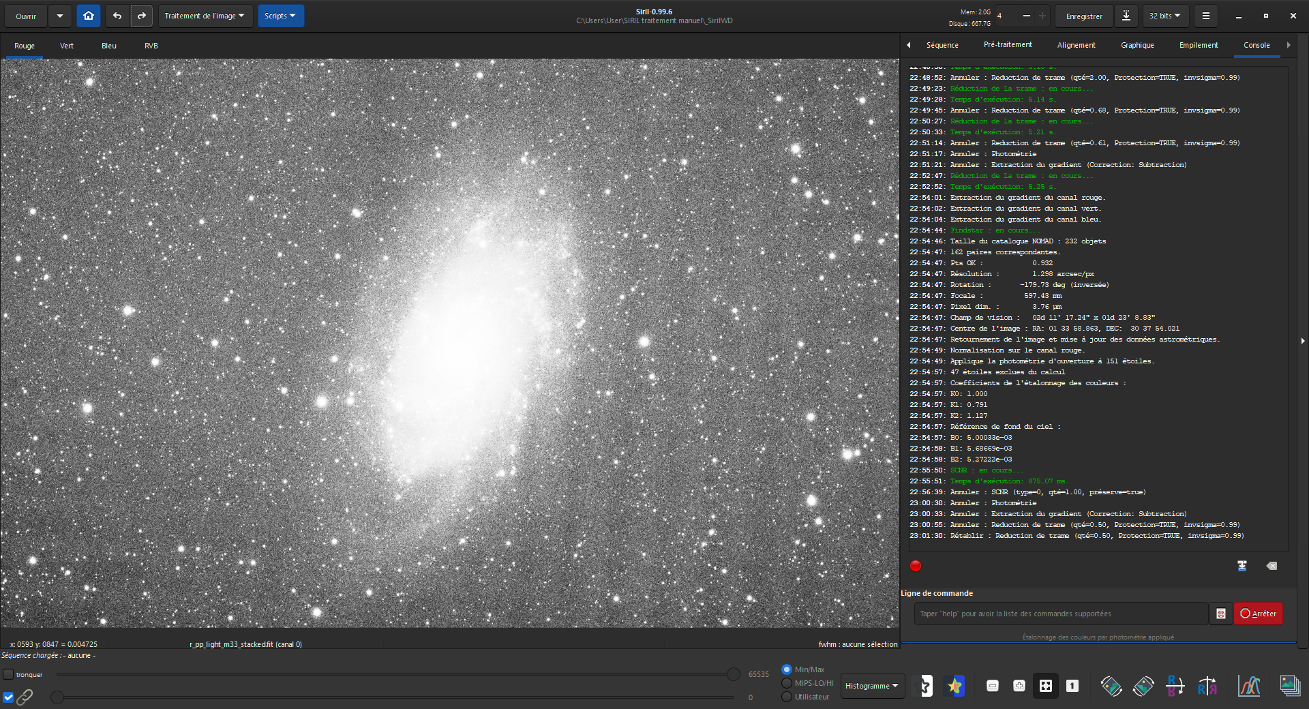Open the Histogramme display mode dropdown
Image resolution: width=1309 pixels, height=709 pixels.
click(871, 686)
